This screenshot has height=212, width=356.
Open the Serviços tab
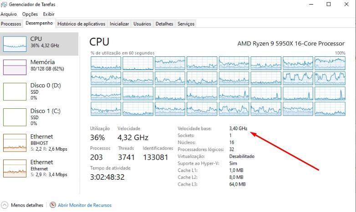[x=186, y=24]
